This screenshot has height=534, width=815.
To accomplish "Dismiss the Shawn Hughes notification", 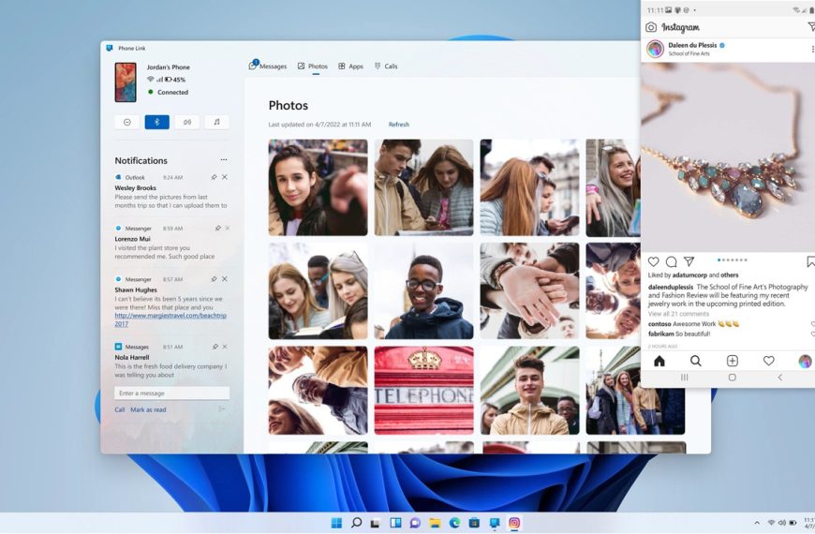I will tap(225, 279).
